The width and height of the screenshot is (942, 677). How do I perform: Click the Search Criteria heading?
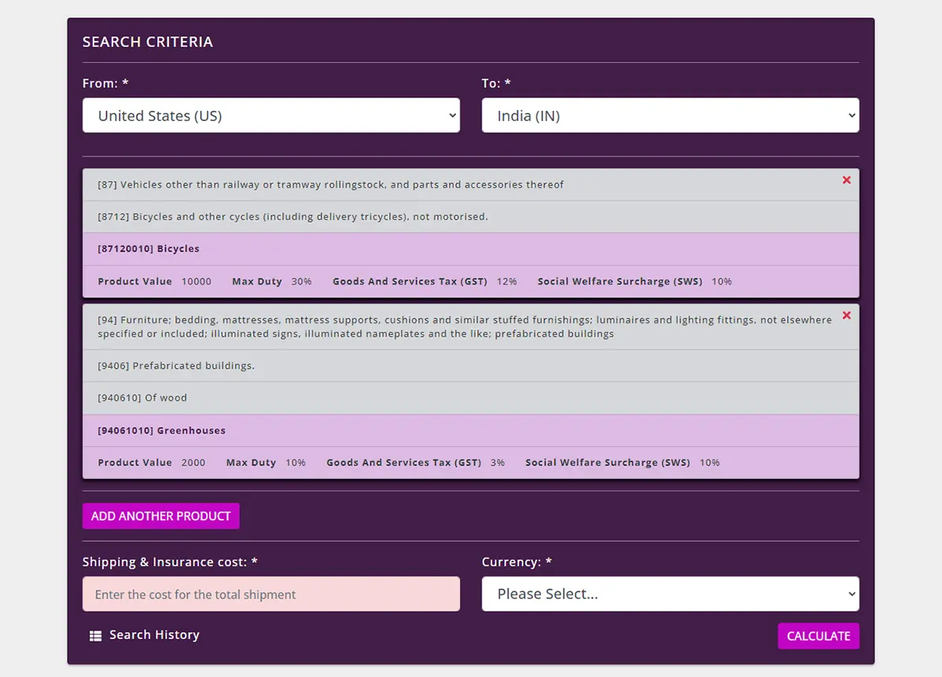148,42
